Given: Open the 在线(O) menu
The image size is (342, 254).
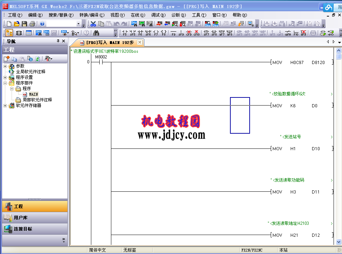Looking at the screenshot, I should coord(138,15).
